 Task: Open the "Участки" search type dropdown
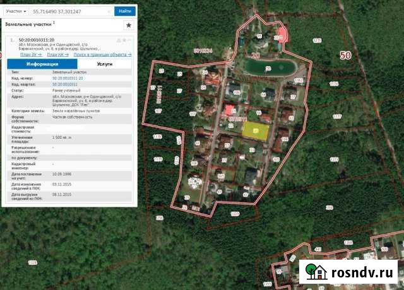[x=16, y=11]
